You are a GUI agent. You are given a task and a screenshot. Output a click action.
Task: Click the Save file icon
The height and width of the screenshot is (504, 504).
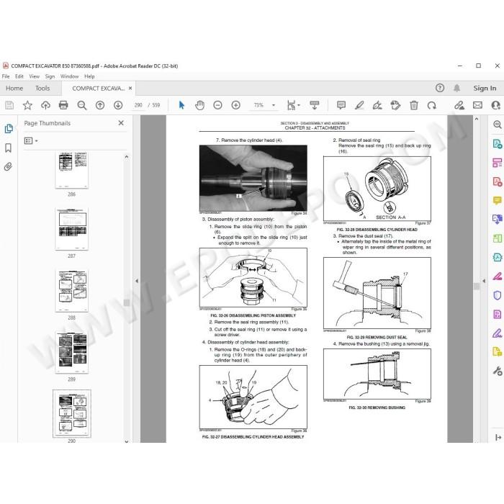[x=9, y=105]
